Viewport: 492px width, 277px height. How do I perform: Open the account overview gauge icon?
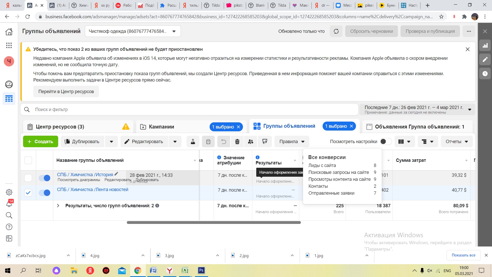click(x=9, y=84)
